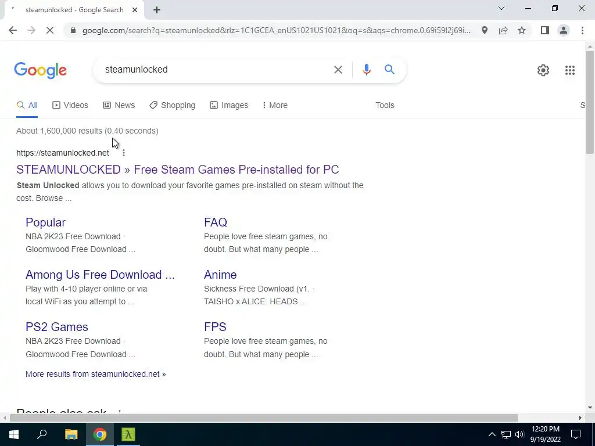Click Chrome icon in the taskbar

[100, 434]
